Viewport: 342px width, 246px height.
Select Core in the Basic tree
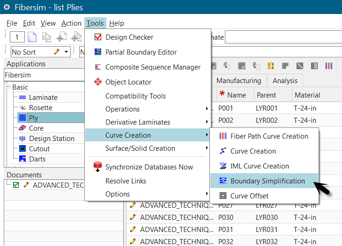tap(36, 128)
